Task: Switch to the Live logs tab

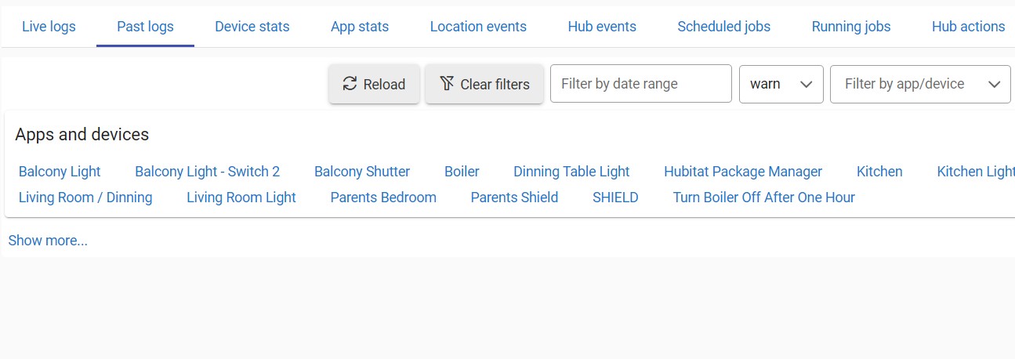Action: tap(49, 27)
